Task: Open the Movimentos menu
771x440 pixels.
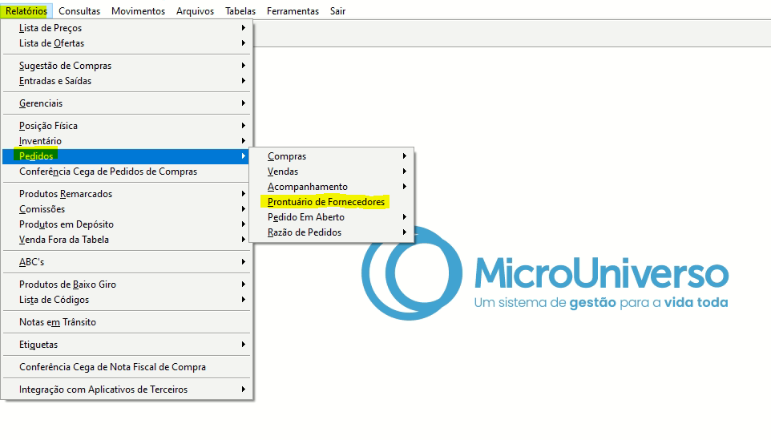Action: click(x=138, y=10)
